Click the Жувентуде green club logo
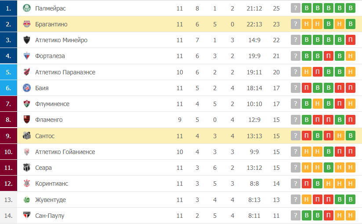The height and width of the screenshot is (224, 362). click(27, 199)
